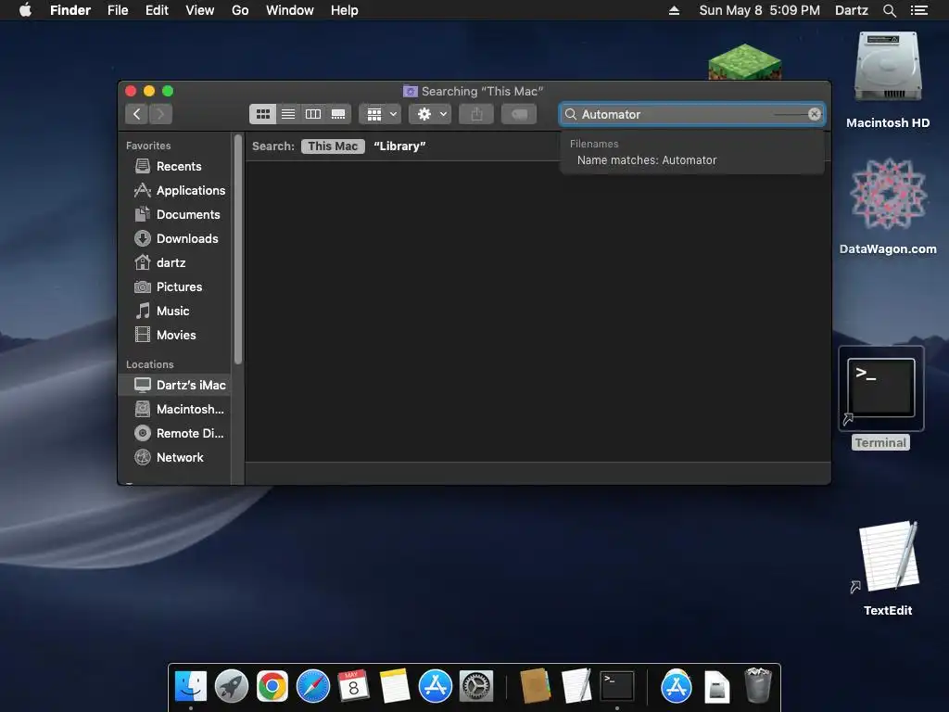
Task: Switch Finder to gallery view
Action: [x=338, y=114]
